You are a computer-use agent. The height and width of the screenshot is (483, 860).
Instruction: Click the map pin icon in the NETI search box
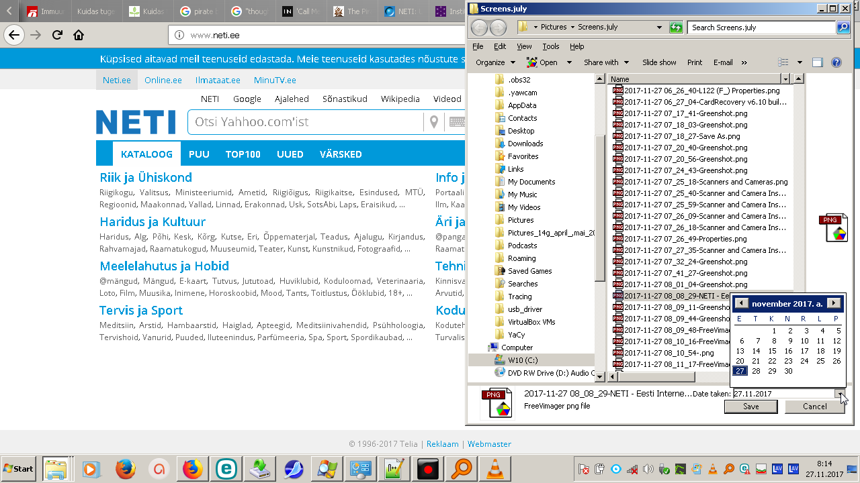[434, 122]
